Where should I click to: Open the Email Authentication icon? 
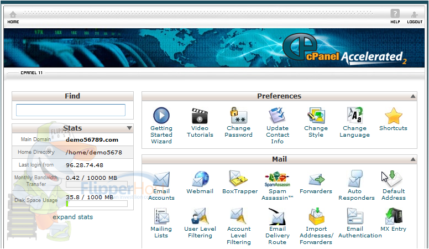point(355,216)
